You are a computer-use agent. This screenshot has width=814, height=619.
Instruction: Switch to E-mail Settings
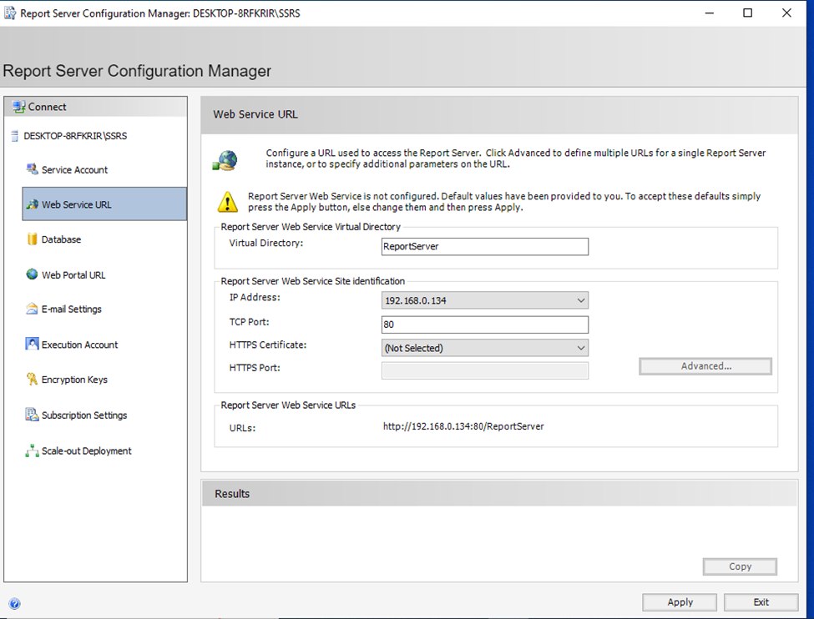tap(71, 309)
